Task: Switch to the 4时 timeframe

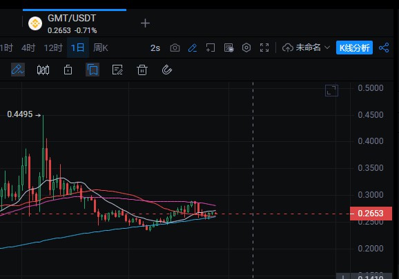Action: 28,48
